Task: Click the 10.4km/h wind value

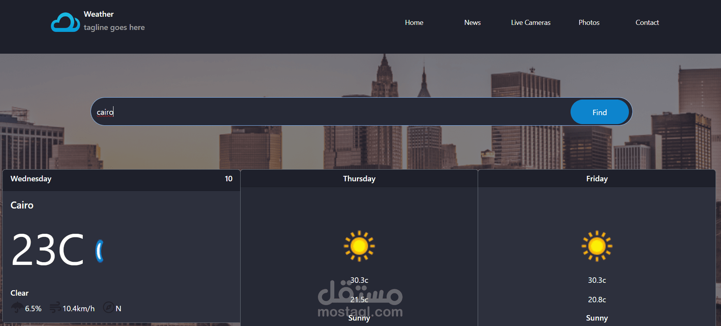Action: 79,308
